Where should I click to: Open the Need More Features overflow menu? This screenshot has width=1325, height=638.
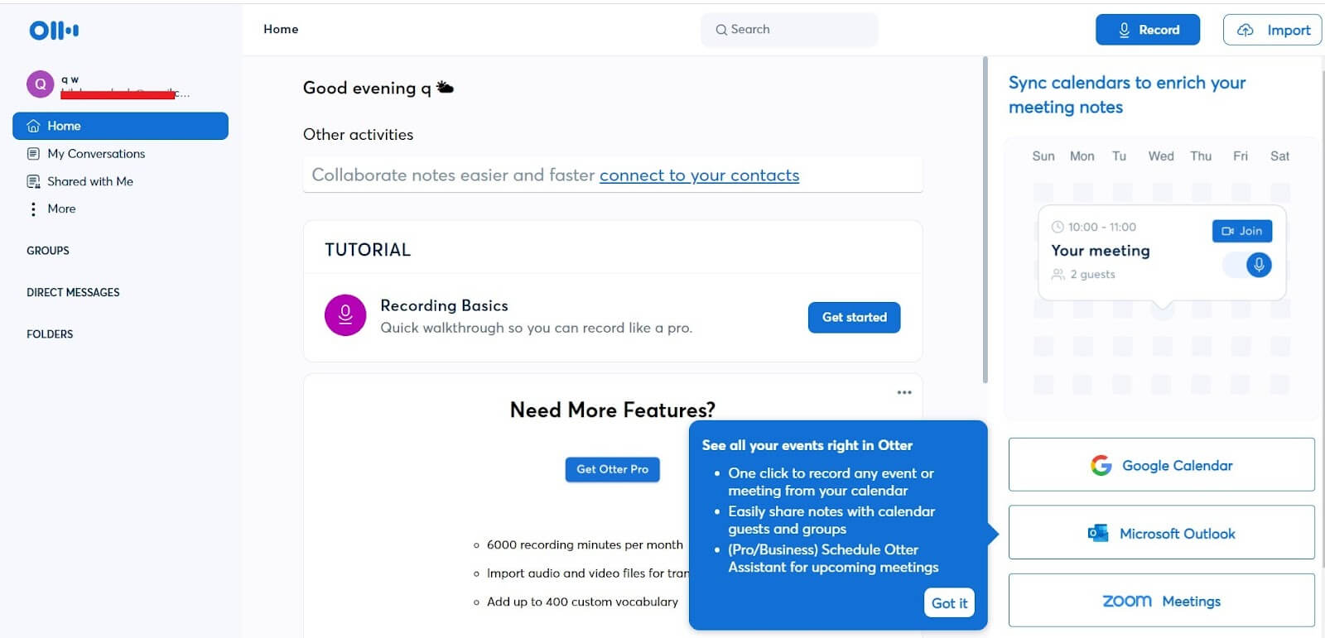point(903,391)
